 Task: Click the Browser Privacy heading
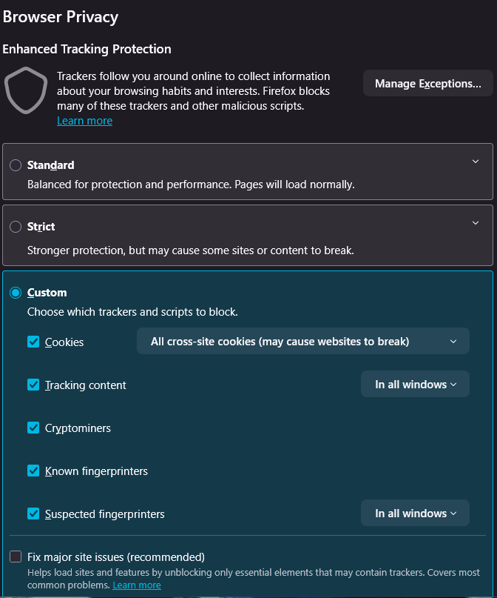61,17
